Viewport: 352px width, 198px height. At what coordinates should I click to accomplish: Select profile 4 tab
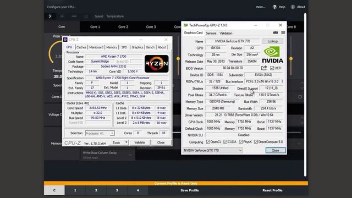point(138,190)
